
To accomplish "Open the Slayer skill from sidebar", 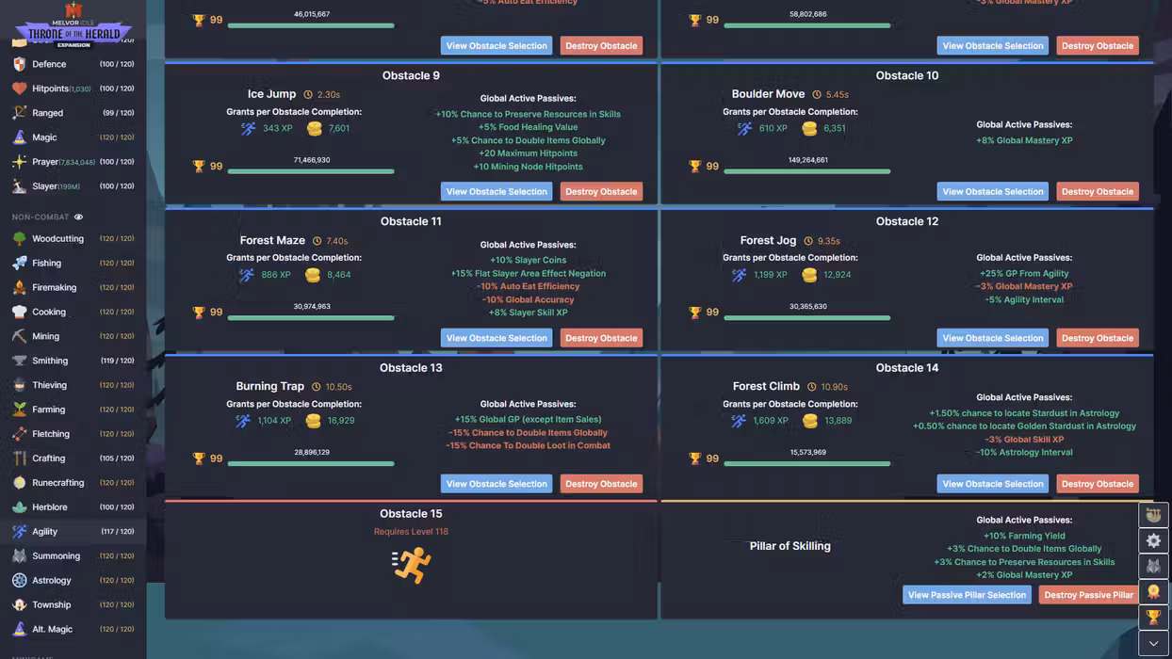I will click(44, 186).
